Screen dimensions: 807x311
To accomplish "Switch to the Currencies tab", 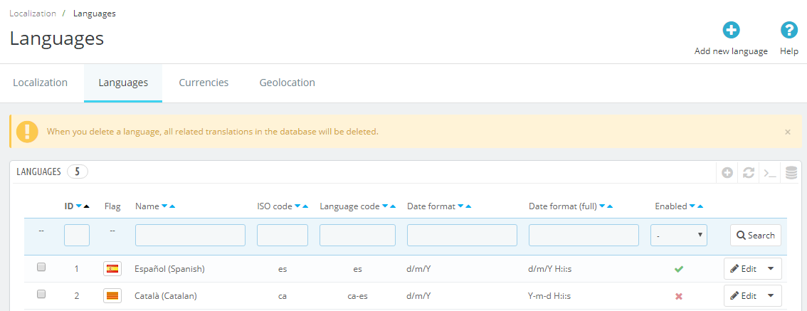I will coord(204,83).
